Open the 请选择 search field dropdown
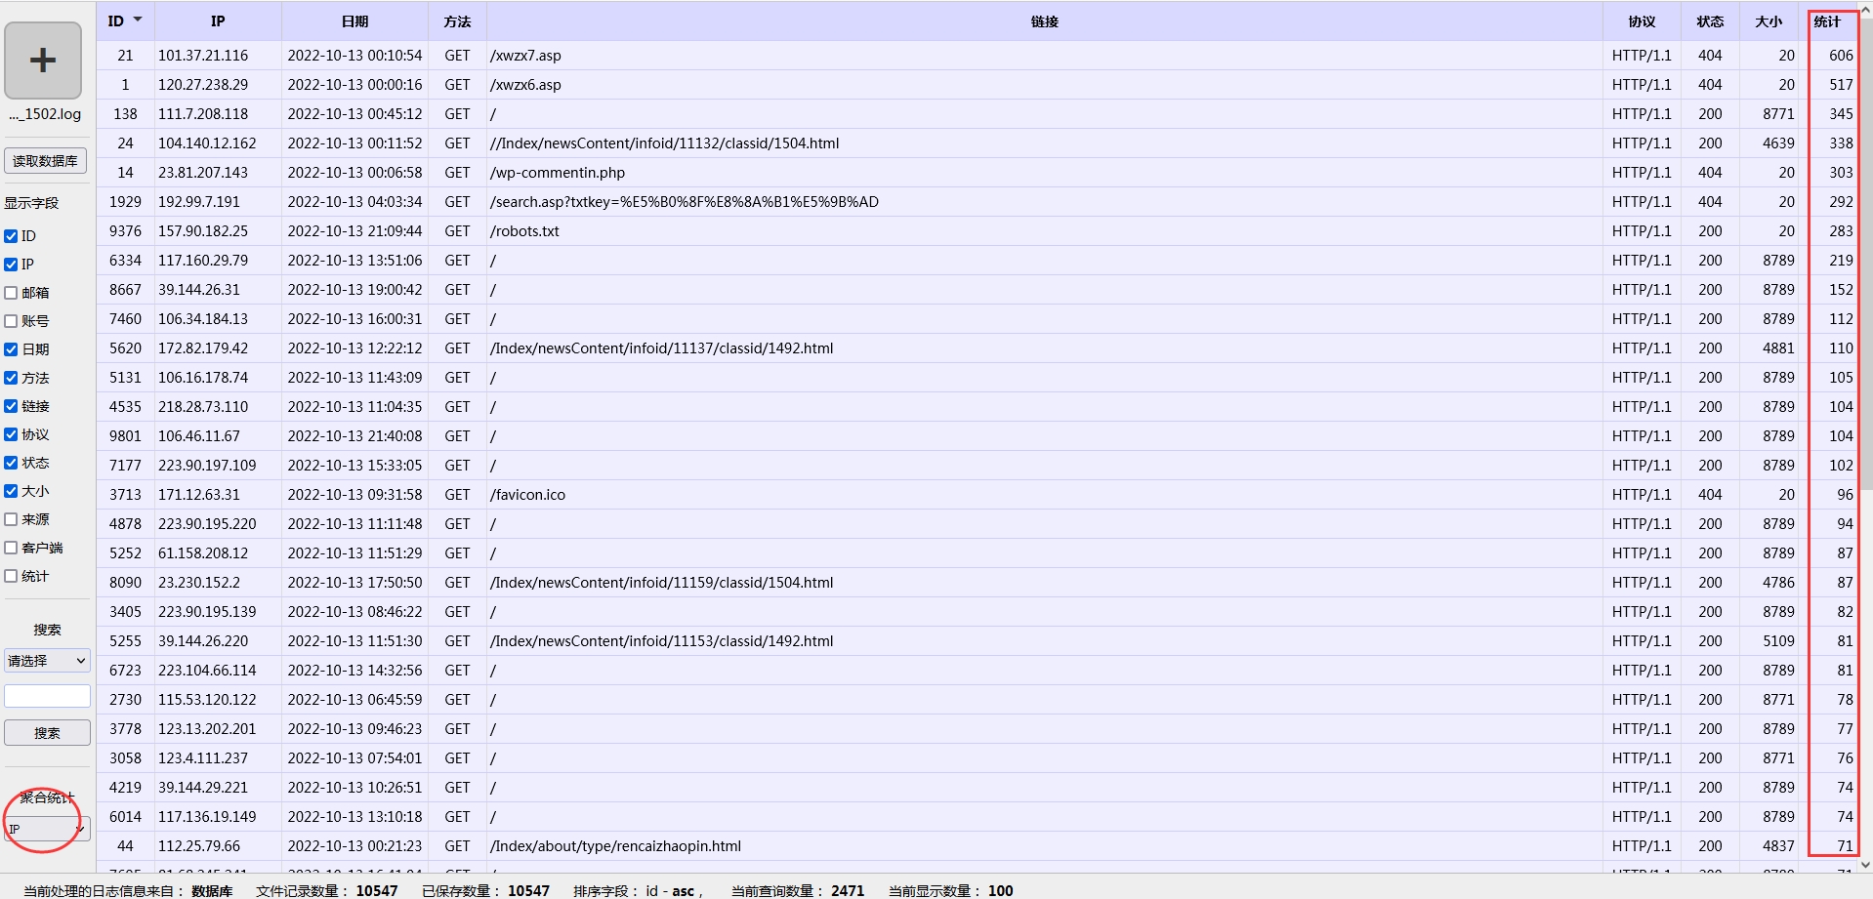This screenshot has height=899, width=1873. pos(47,661)
